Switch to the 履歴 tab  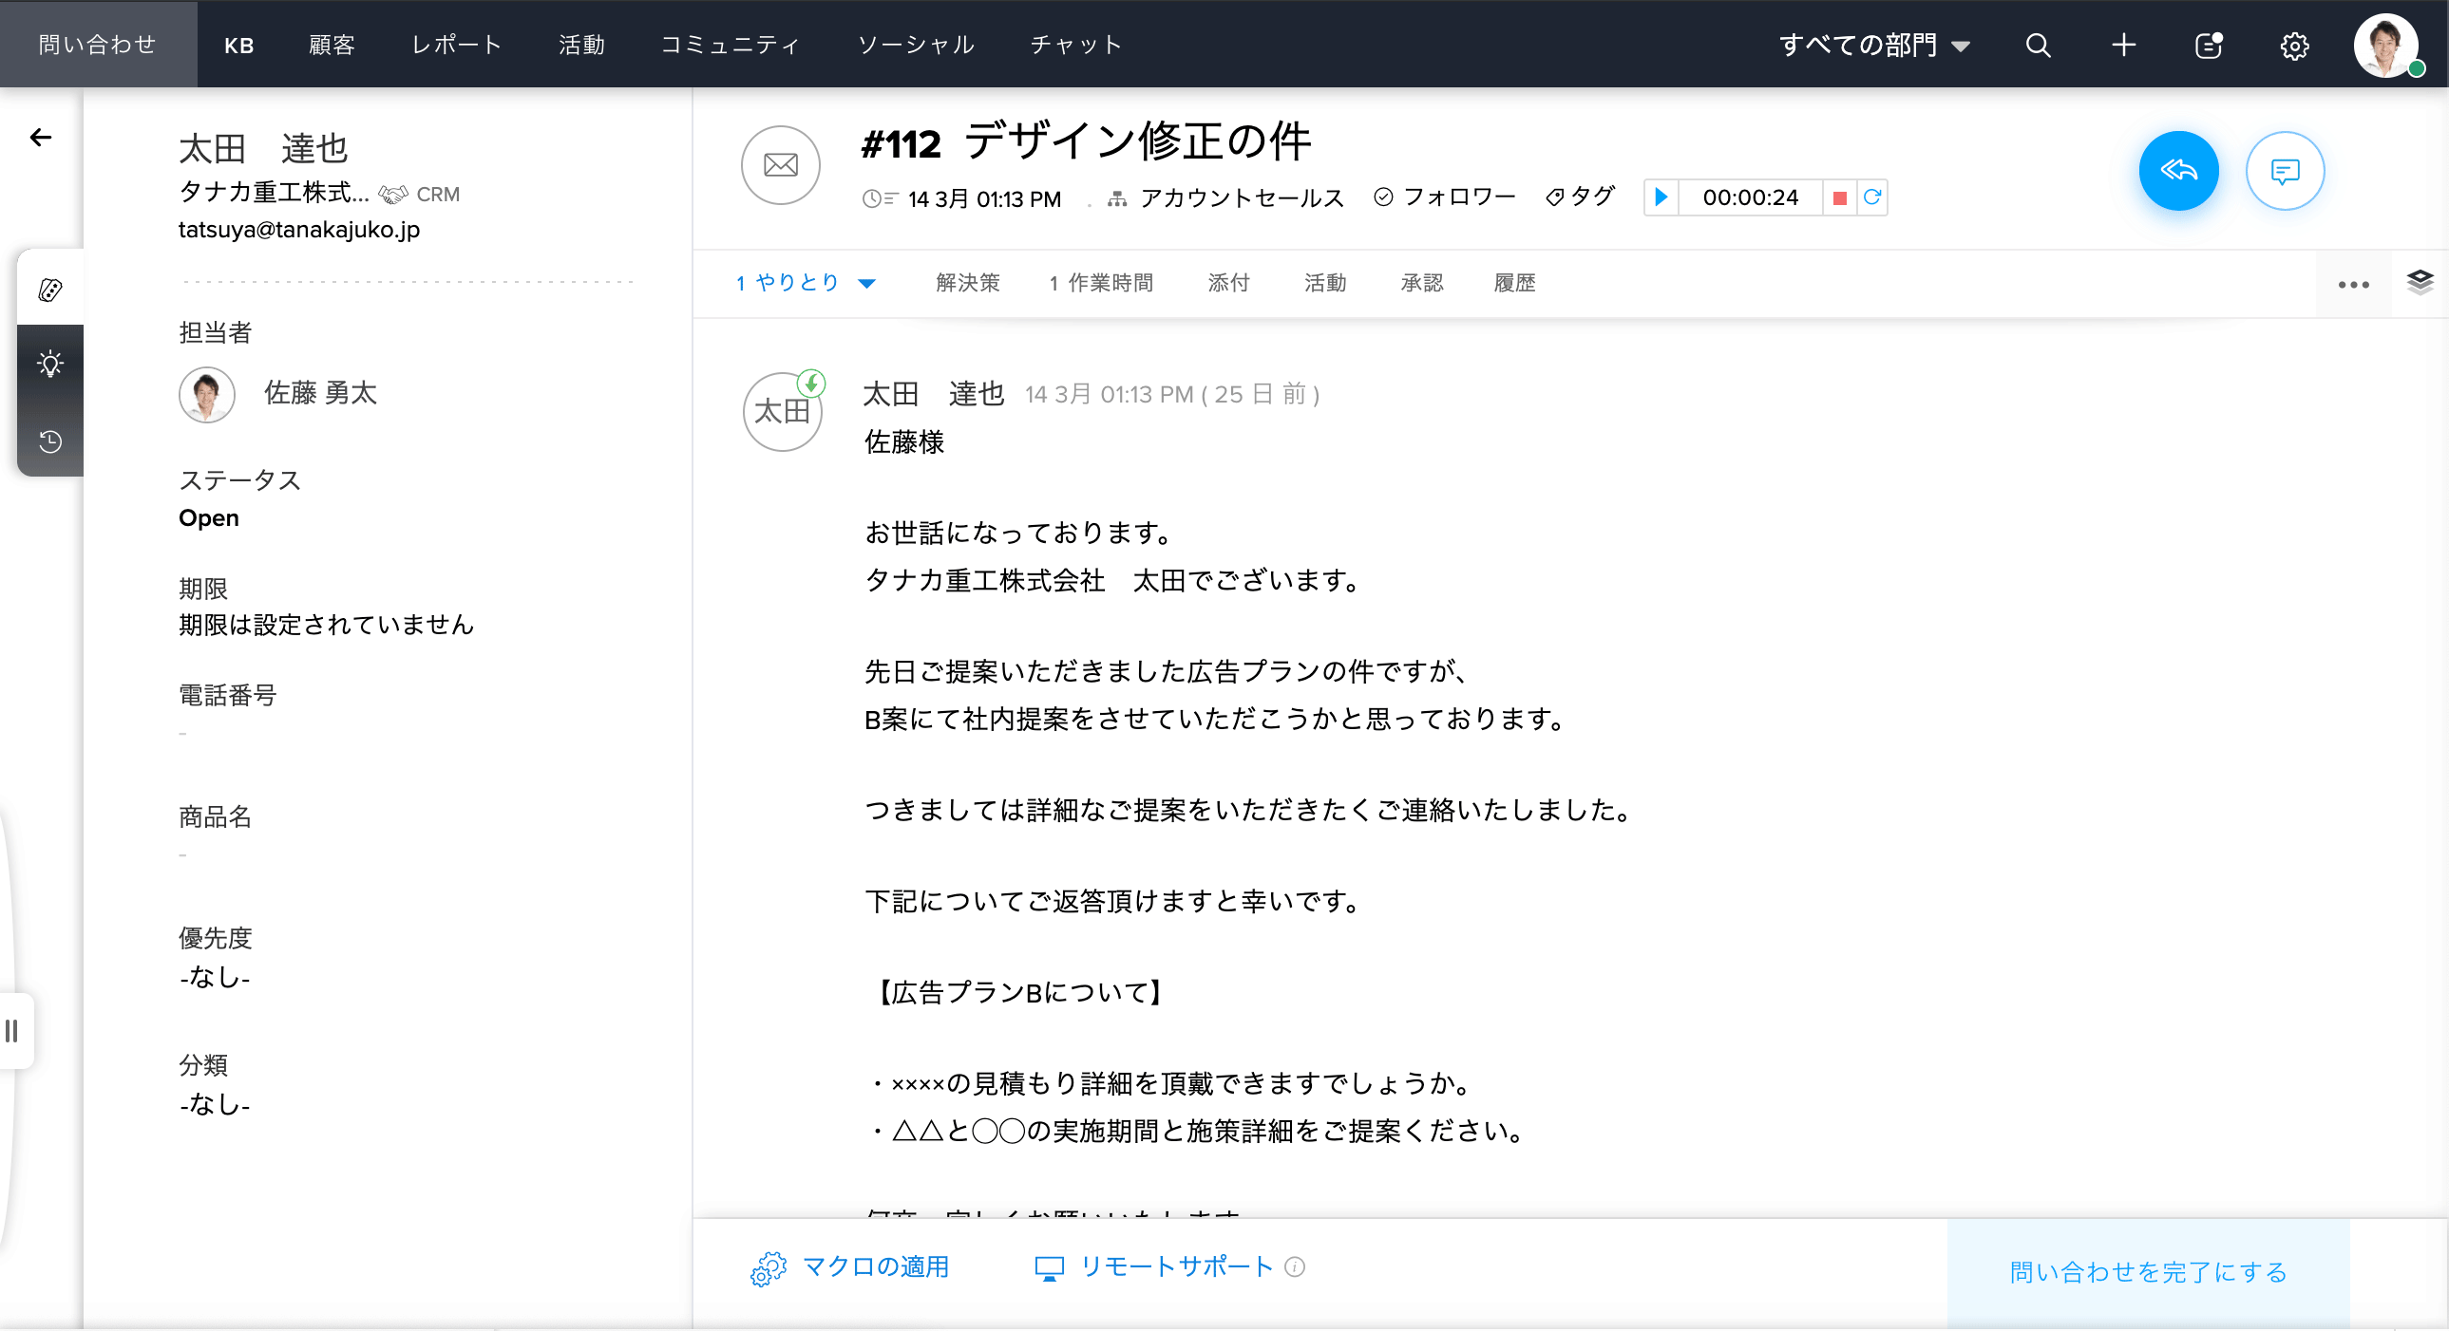pos(1515,283)
